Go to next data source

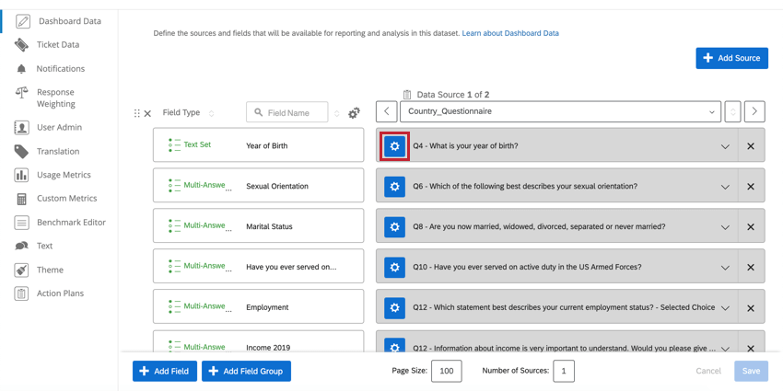point(754,111)
